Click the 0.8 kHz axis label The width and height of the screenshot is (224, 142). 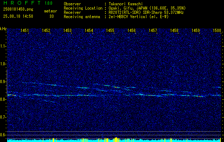pyautogui.click(x=3, y=99)
